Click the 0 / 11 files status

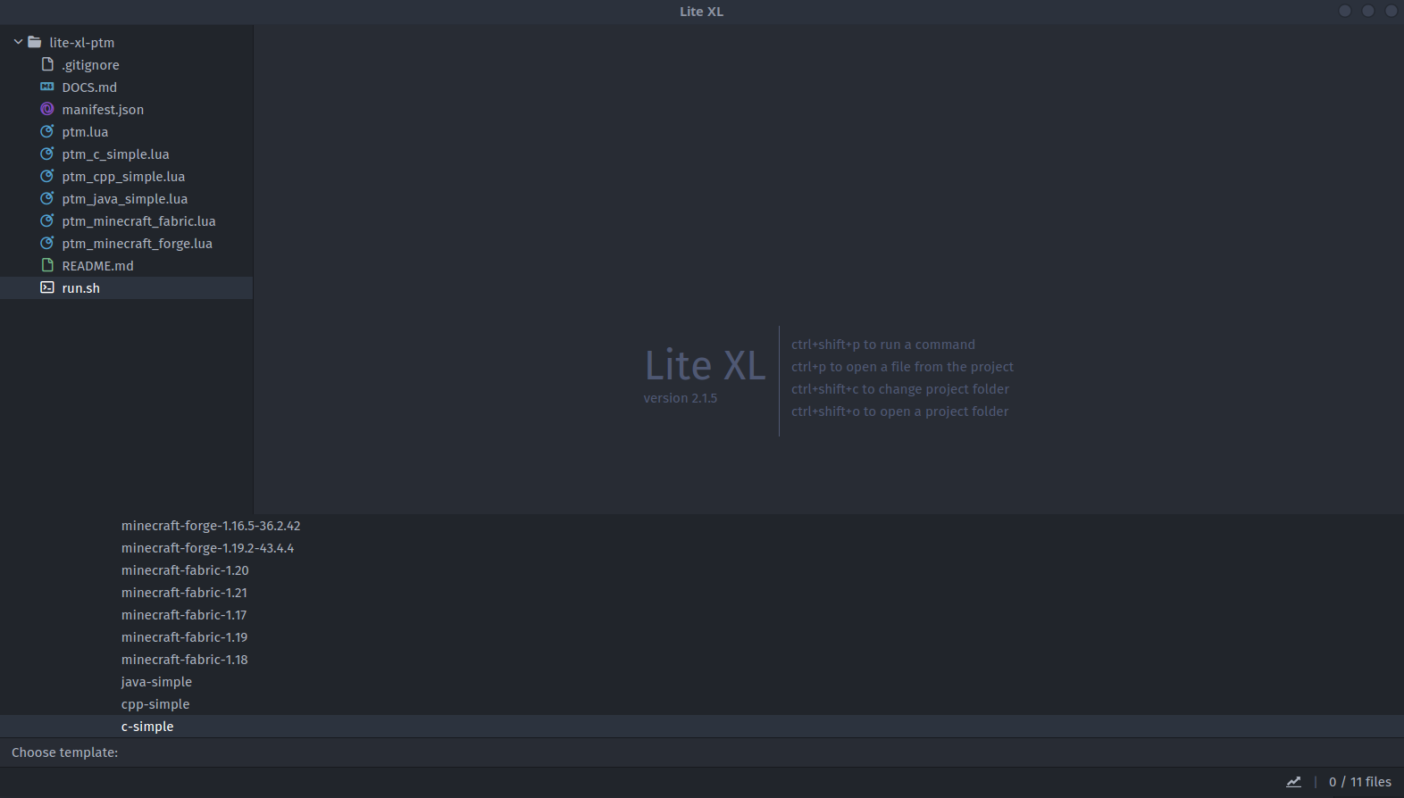click(x=1359, y=782)
